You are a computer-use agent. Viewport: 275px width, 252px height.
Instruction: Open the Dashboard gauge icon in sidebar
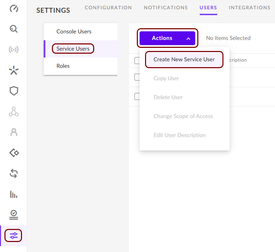14,8
